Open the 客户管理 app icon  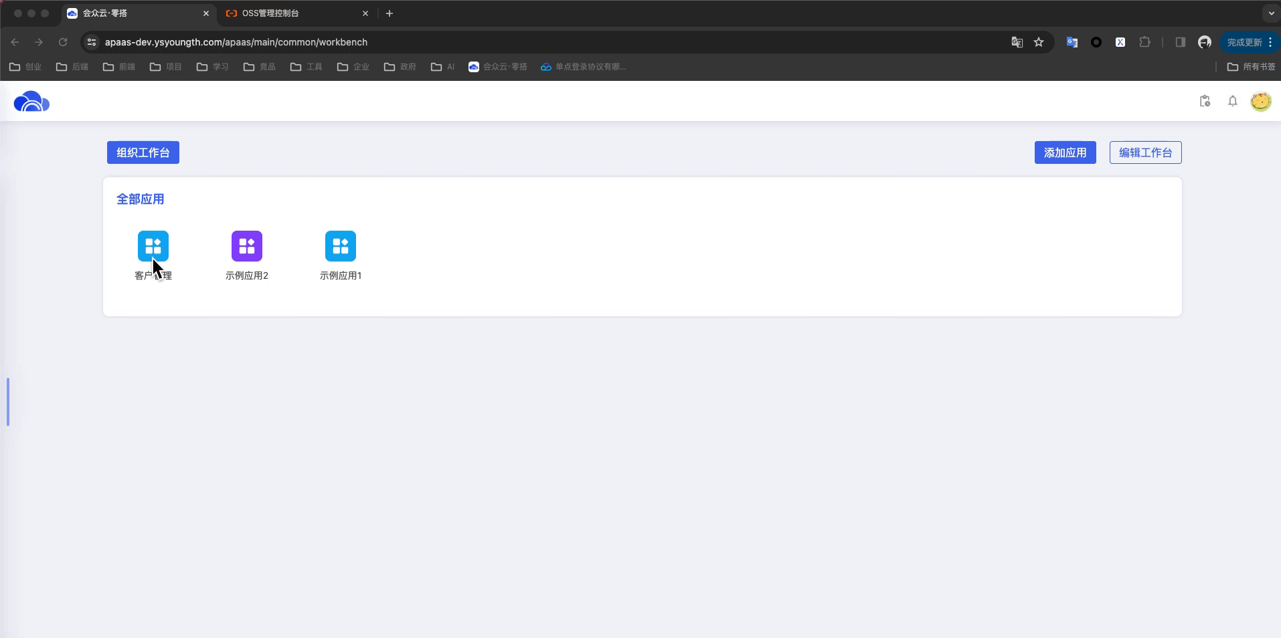click(x=153, y=246)
